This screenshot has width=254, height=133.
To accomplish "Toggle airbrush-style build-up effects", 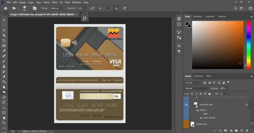I will tap(92, 8).
